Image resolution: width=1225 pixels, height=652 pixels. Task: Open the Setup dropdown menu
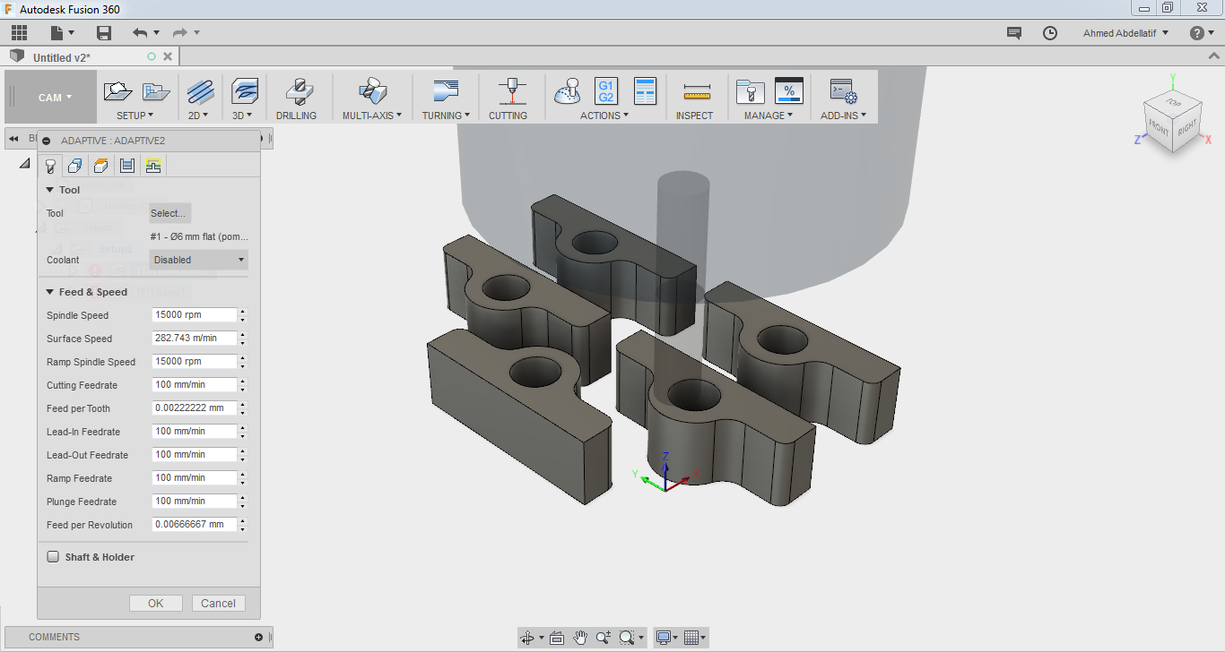tap(135, 116)
